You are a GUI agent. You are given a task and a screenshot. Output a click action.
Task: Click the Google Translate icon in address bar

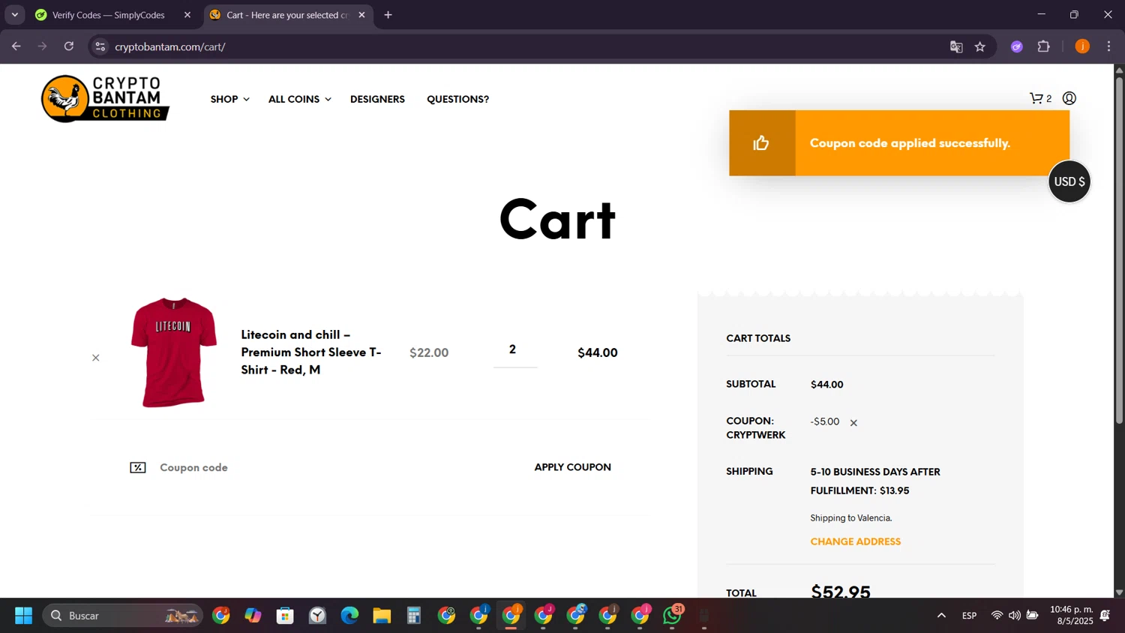(x=956, y=46)
